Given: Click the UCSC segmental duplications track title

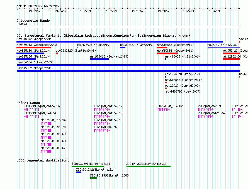Looking at the screenshot, I should 43,160.
